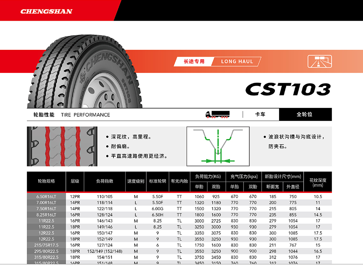This screenshot has height=265, width=363.
Task: Click the 110/105 load index cell
Action: 105,197
